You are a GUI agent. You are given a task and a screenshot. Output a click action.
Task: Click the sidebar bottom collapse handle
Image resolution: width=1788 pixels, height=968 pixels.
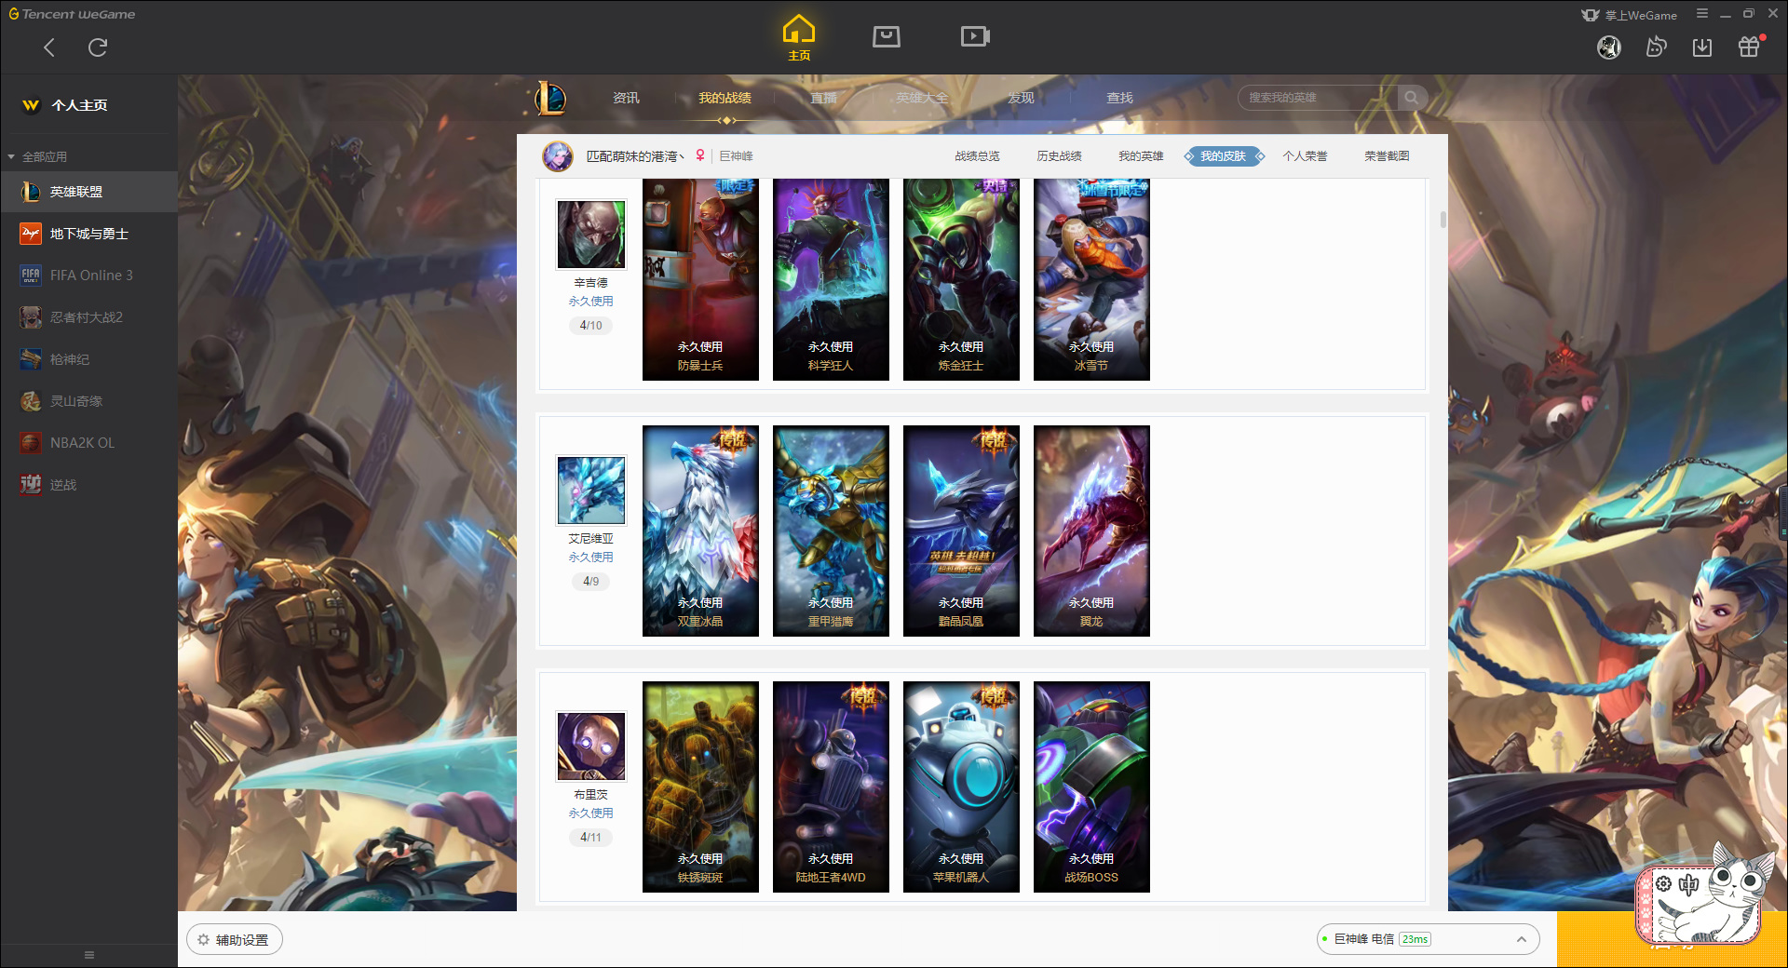(89, 955)
